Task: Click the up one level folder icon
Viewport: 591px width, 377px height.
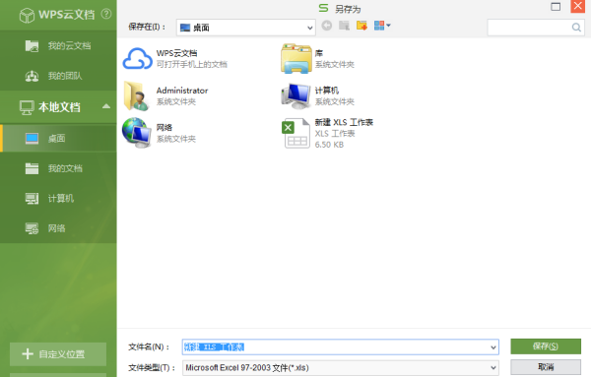Action: tap(344, 26)
